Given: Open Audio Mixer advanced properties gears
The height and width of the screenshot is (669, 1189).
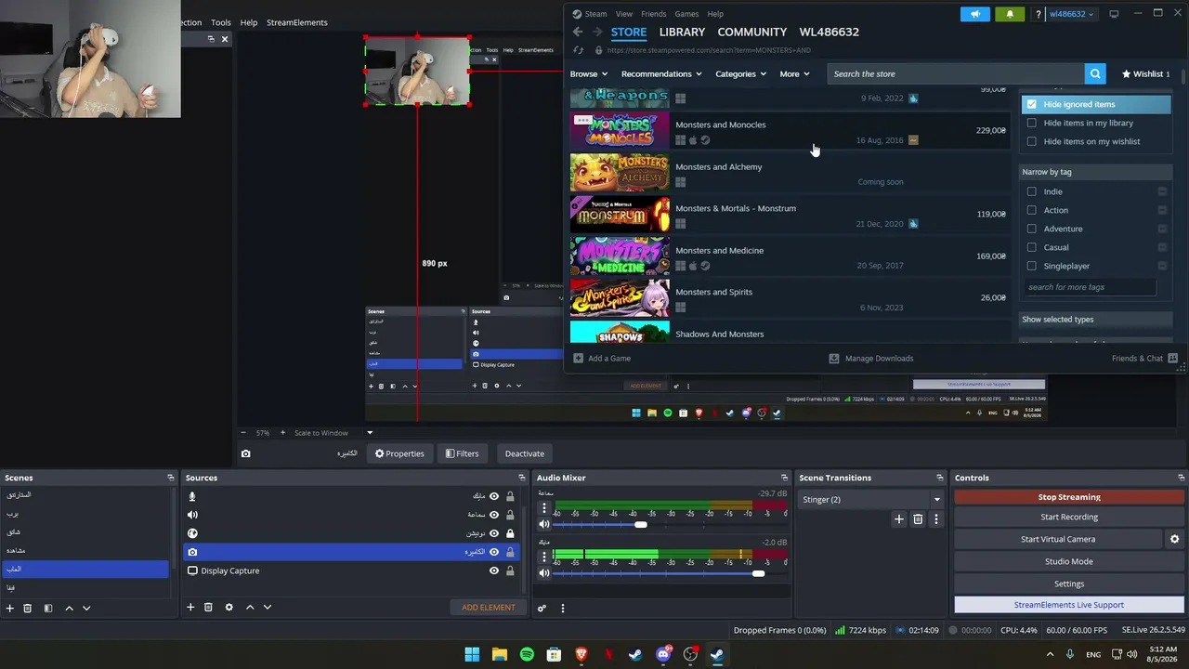Looking at the screenshot, I should [x=542, y=608].
